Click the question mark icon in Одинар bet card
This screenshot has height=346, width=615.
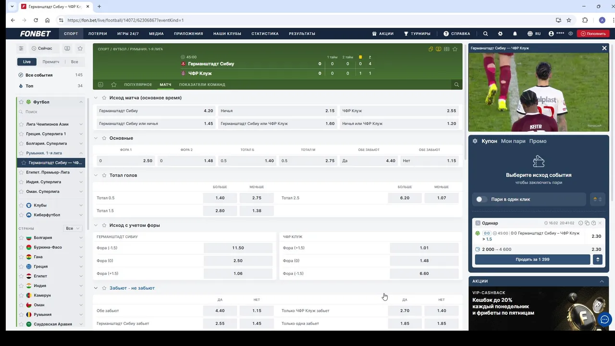click(x=593, y=223)
